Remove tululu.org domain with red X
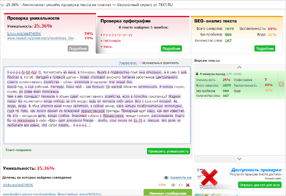 [188, 185]
